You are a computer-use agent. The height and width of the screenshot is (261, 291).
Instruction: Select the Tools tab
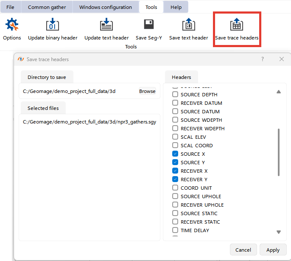point(151,7)
